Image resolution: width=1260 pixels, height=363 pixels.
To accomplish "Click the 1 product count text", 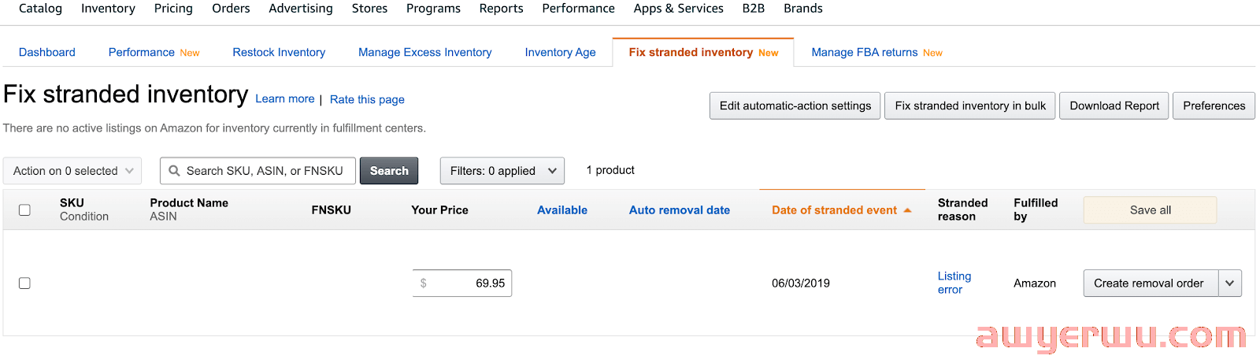I will (610, 170).
